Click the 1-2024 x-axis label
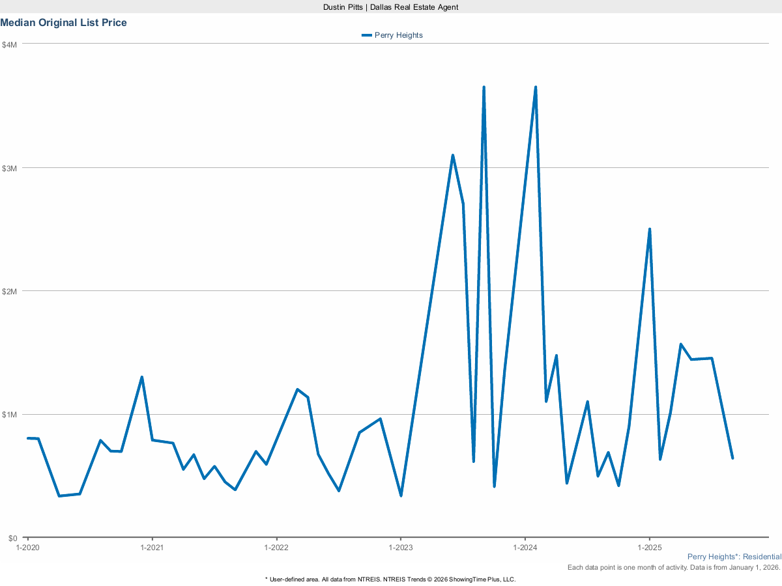Image resolution: width=782 pixels, height=586 pixels. 525,548
